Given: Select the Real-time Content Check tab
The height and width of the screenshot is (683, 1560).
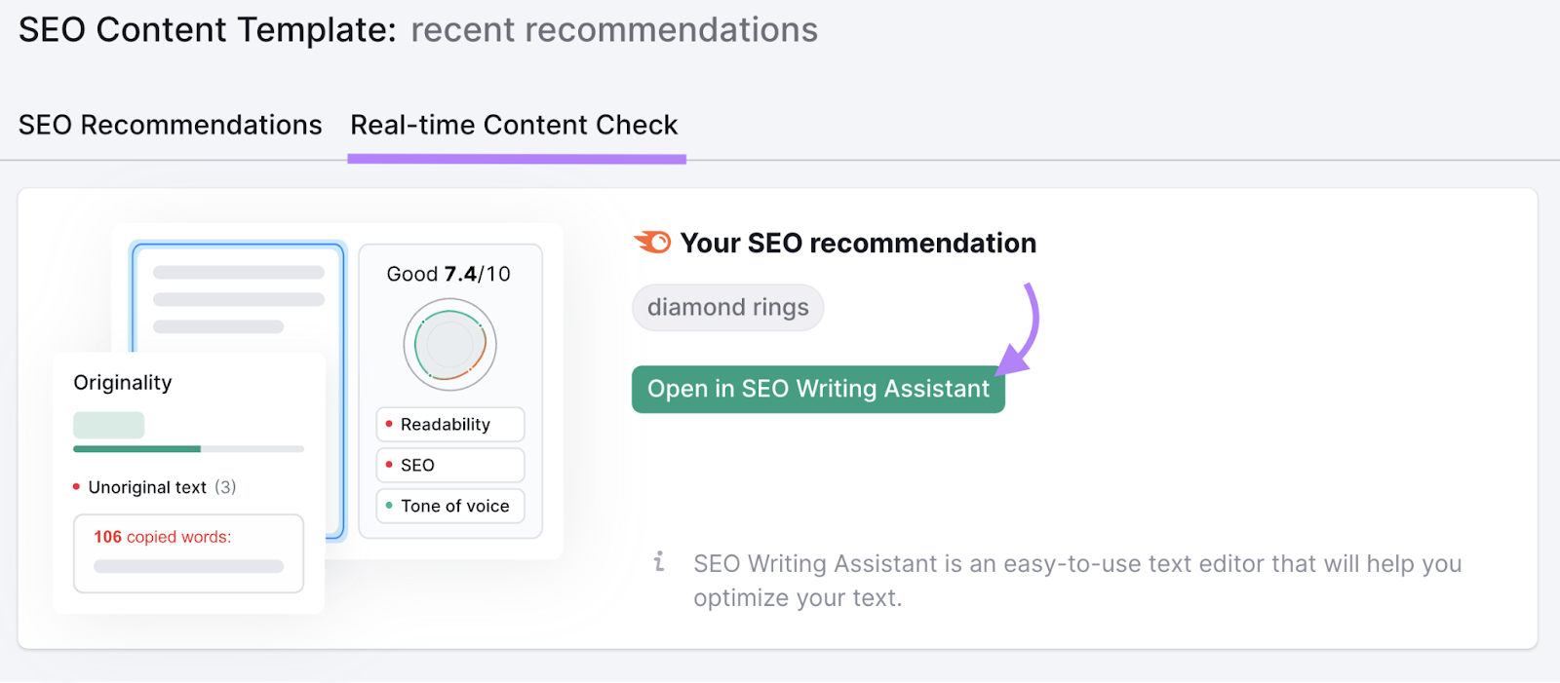Looking at the screenshot, I should (515, 125).
